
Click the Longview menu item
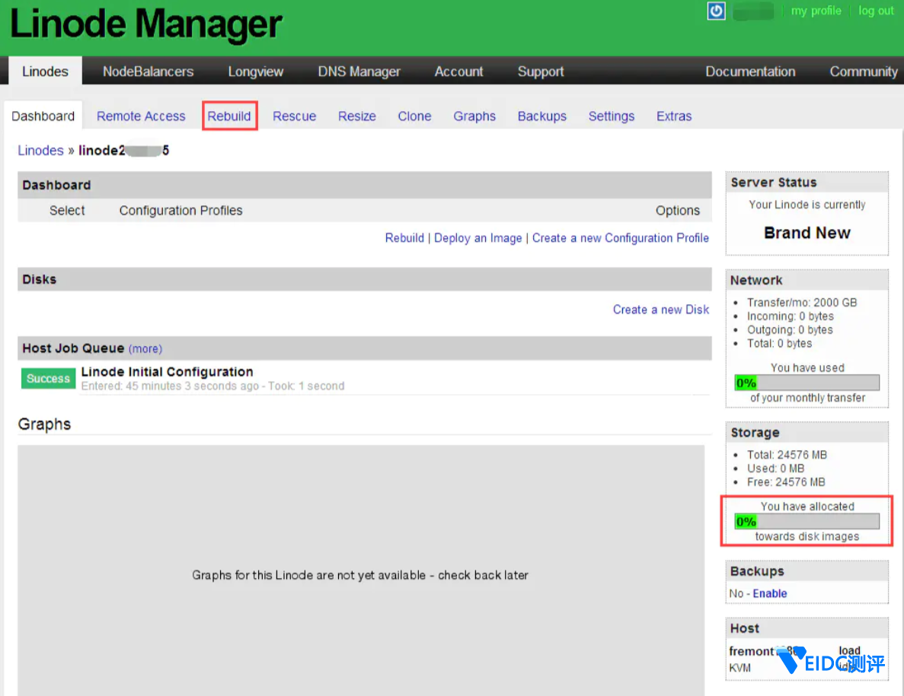coord(255,72)
